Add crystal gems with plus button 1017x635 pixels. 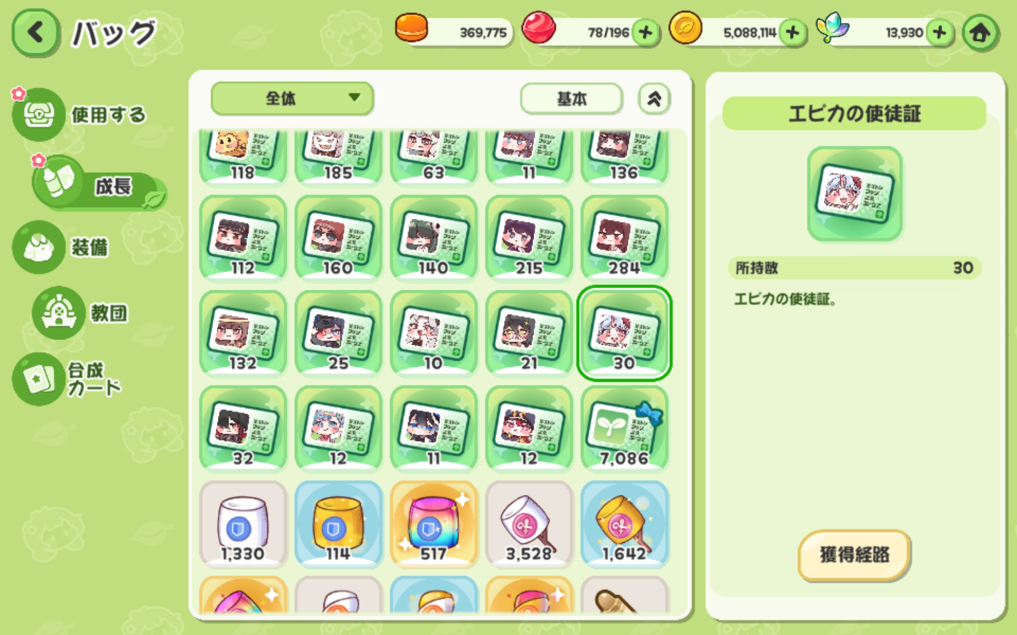tap(940, 32)
